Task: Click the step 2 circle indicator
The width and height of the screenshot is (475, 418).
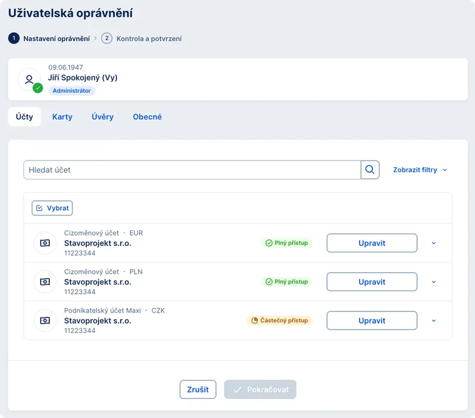Action: pos(107,39)
